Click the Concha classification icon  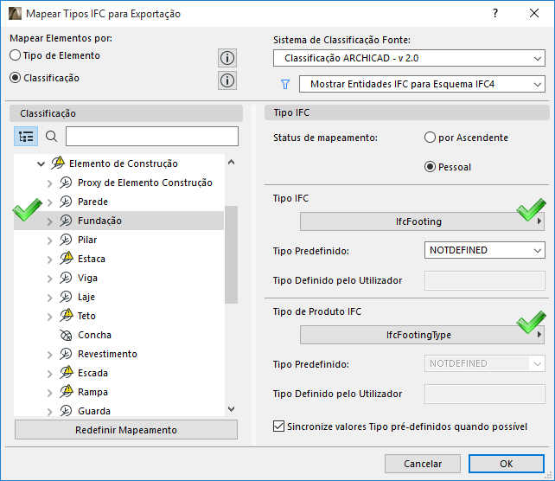point(66,335)
